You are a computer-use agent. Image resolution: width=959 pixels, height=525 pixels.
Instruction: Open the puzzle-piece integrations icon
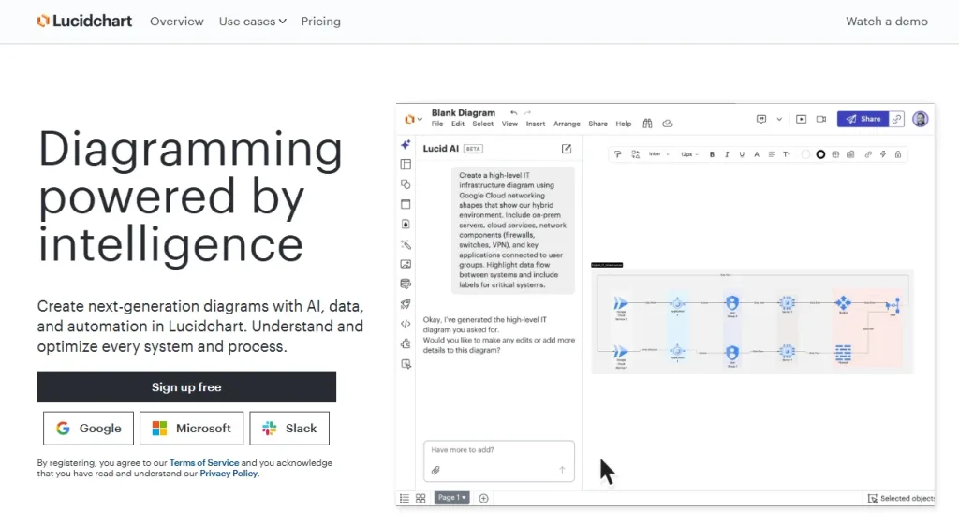click(406, 343)
